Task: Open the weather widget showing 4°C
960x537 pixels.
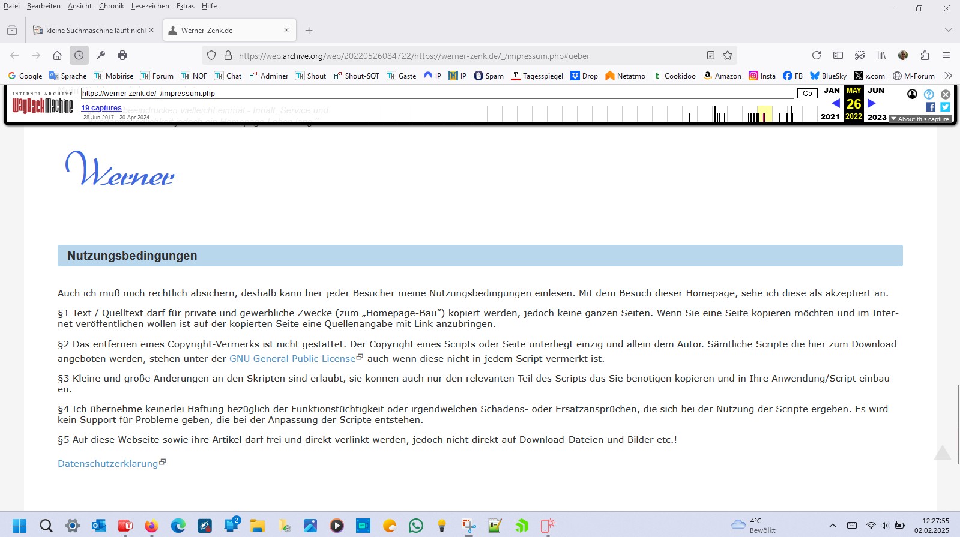Action: coord(754,526)
